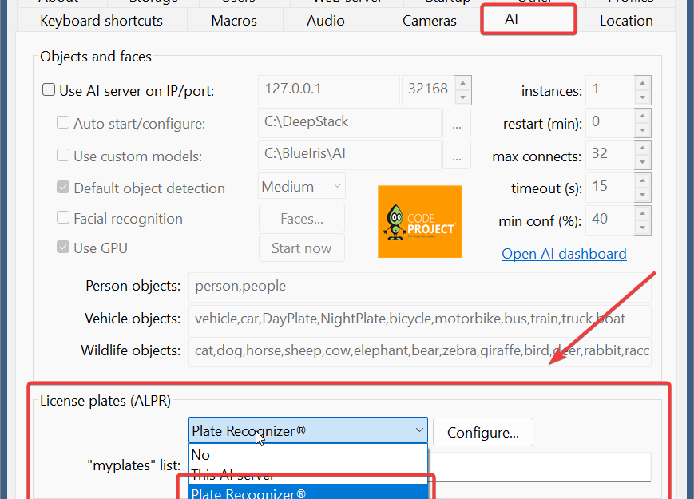Increase the instances value

pos(643,83)
